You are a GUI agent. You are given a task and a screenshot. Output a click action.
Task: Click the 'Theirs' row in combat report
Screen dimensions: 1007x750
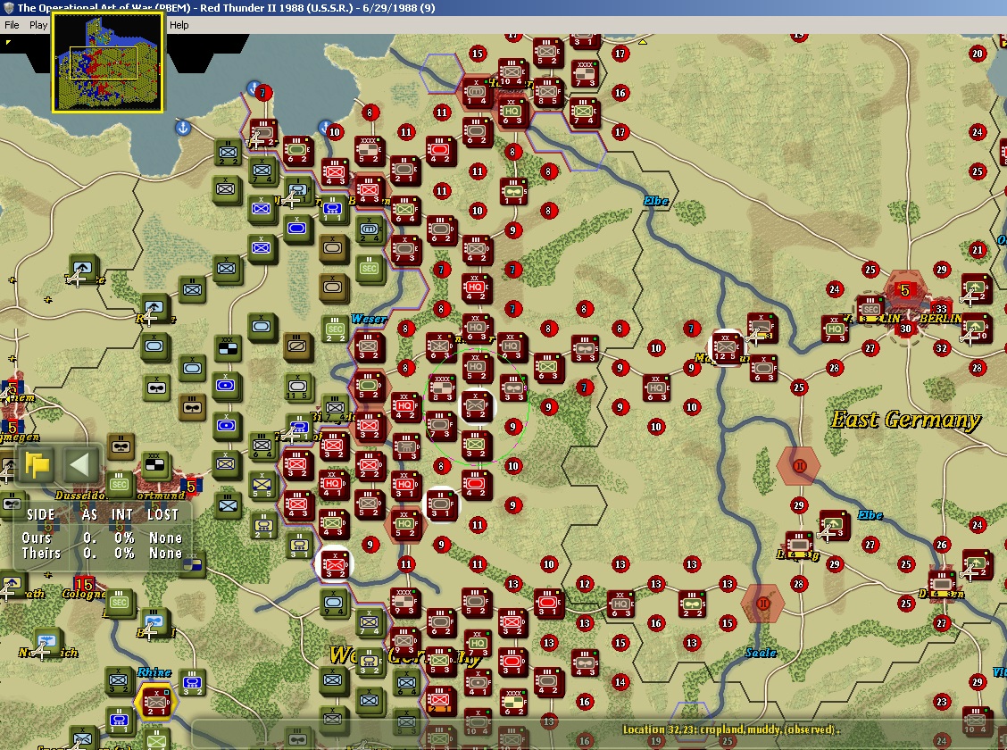[102, 553]
